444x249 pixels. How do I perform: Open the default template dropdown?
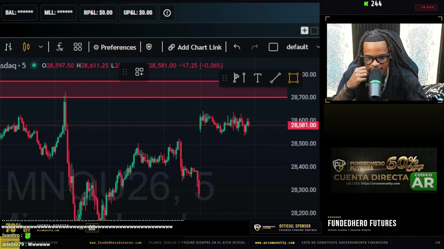pos(302,47)
